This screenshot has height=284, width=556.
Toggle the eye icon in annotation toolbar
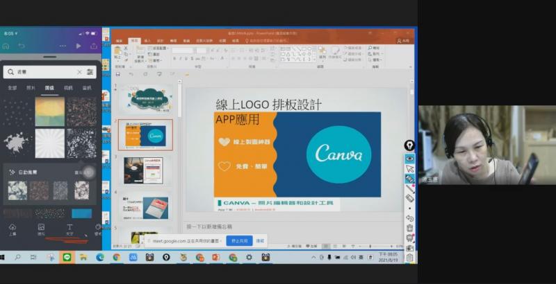[409, 159]
